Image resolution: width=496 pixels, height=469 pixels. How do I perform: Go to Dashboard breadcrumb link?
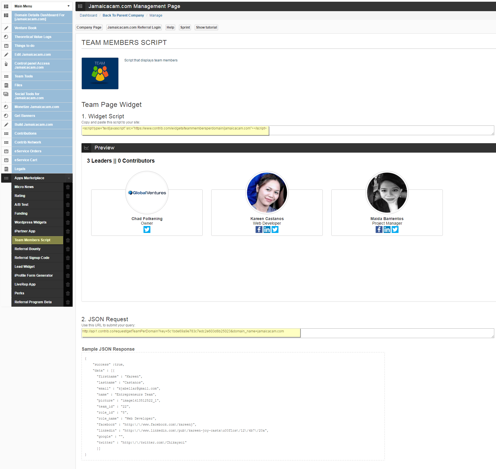point(88,15)
